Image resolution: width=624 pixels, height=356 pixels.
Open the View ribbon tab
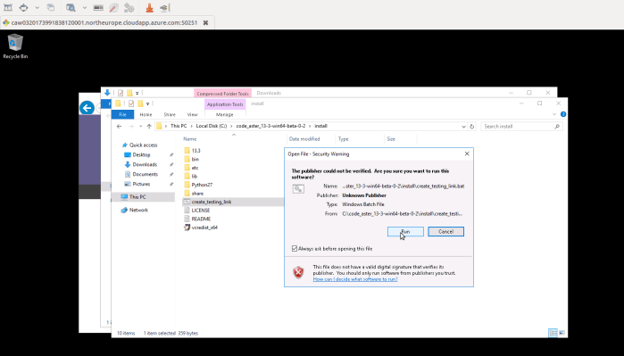pos(192,114)
